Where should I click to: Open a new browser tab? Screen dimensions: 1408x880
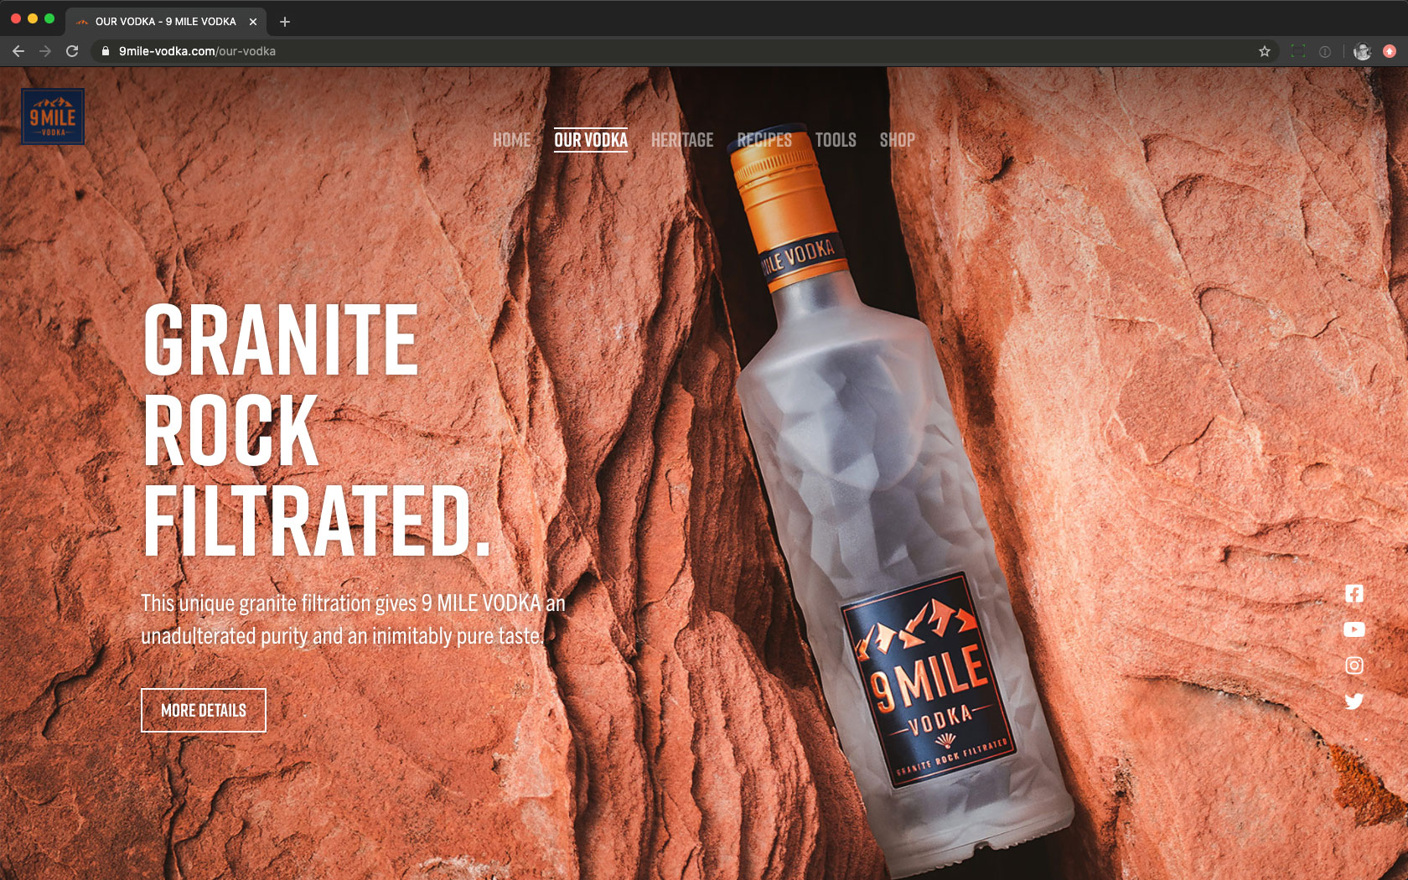click(x=285, y=22)
